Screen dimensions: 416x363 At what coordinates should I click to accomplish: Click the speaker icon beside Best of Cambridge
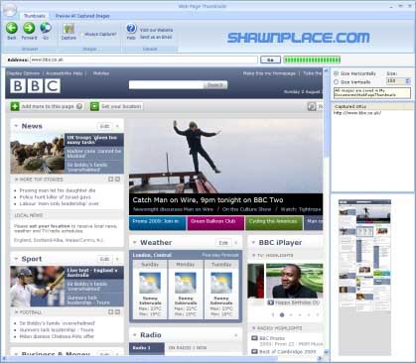(254, 351)
